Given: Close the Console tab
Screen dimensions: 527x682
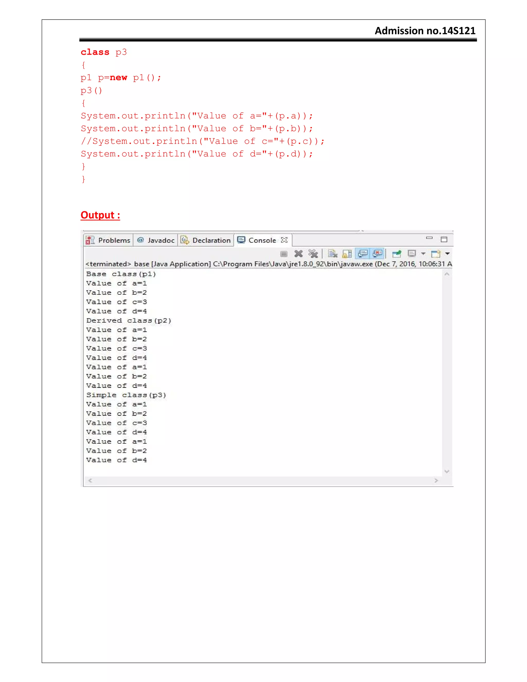Looking at the screenshot, I should click(x=284, y=240).
